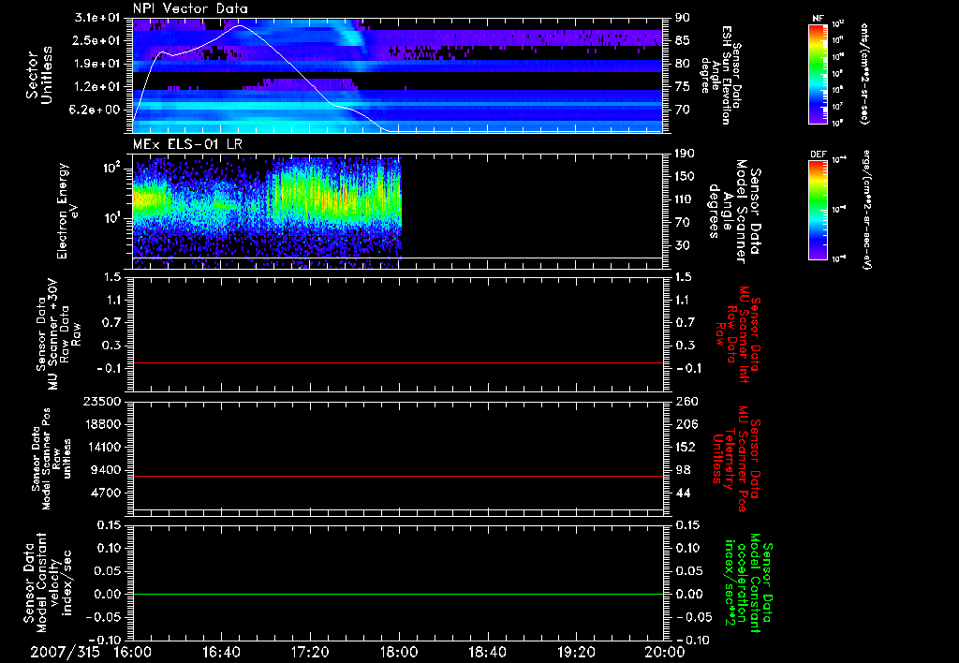Click the '150' scanner angle tick label
This screenshot has height=663, width=959.
pyautogui.click(x=685, y=176)
